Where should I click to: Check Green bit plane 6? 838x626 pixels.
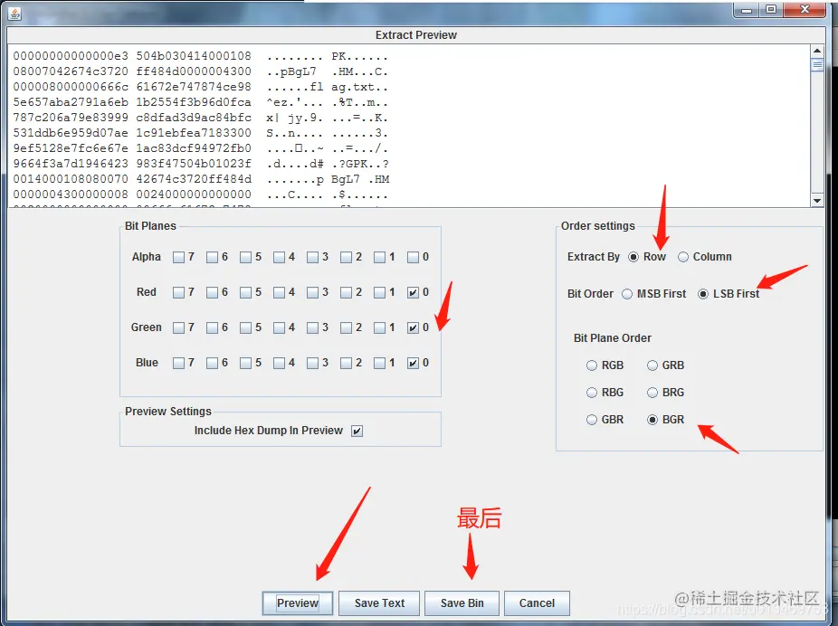point(212,328)
